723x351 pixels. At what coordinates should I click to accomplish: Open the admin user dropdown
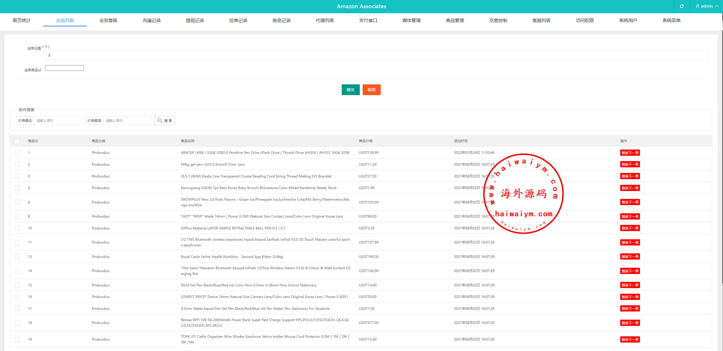[x=707, y=6]
